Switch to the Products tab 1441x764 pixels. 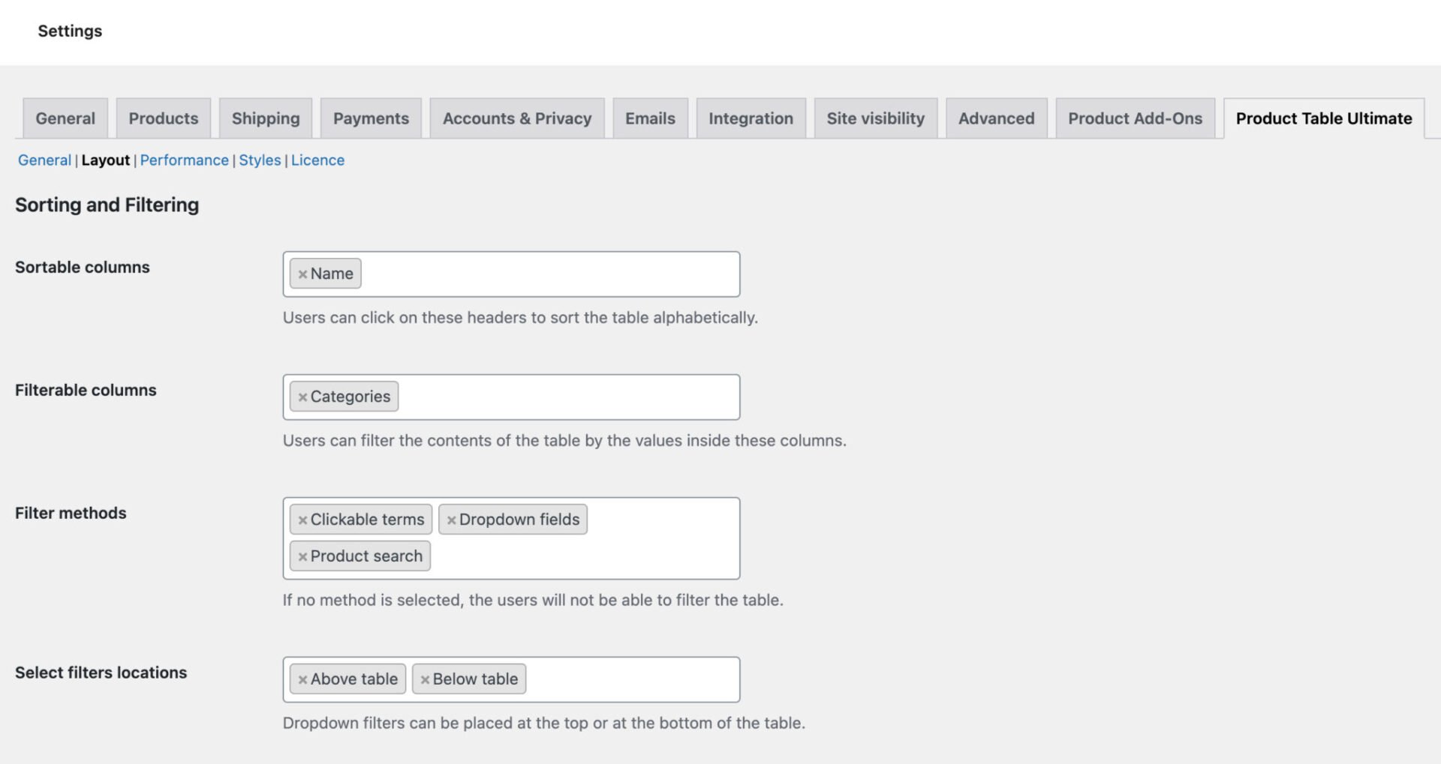[x=164, y=118]
